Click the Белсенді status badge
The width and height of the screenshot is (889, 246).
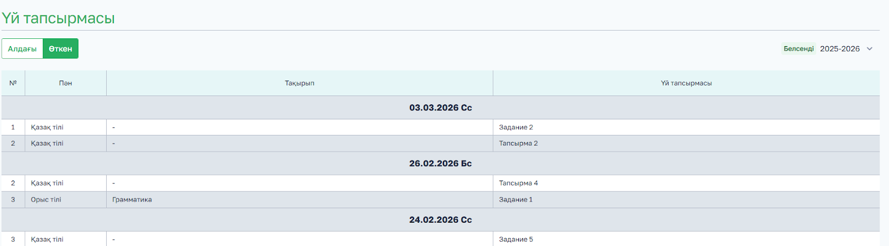(798, 49)
